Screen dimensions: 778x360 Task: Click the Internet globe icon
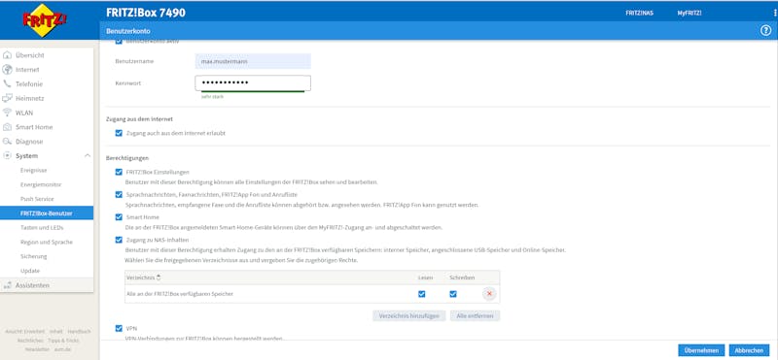click(7, 70)
